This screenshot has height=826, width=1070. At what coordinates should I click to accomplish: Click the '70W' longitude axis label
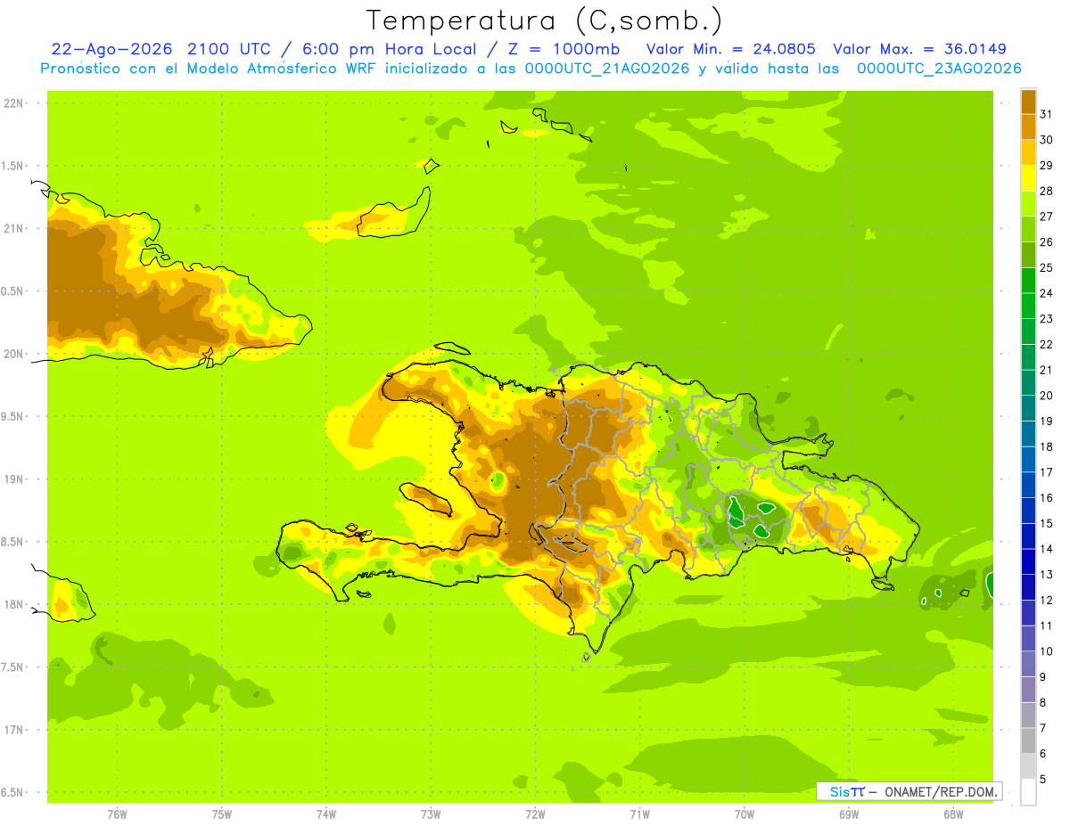point(744,814)
